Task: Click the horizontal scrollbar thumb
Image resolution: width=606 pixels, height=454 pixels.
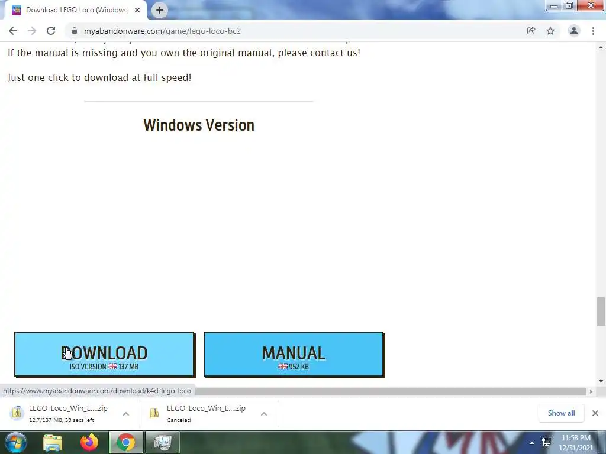Action: coord(391,391)
